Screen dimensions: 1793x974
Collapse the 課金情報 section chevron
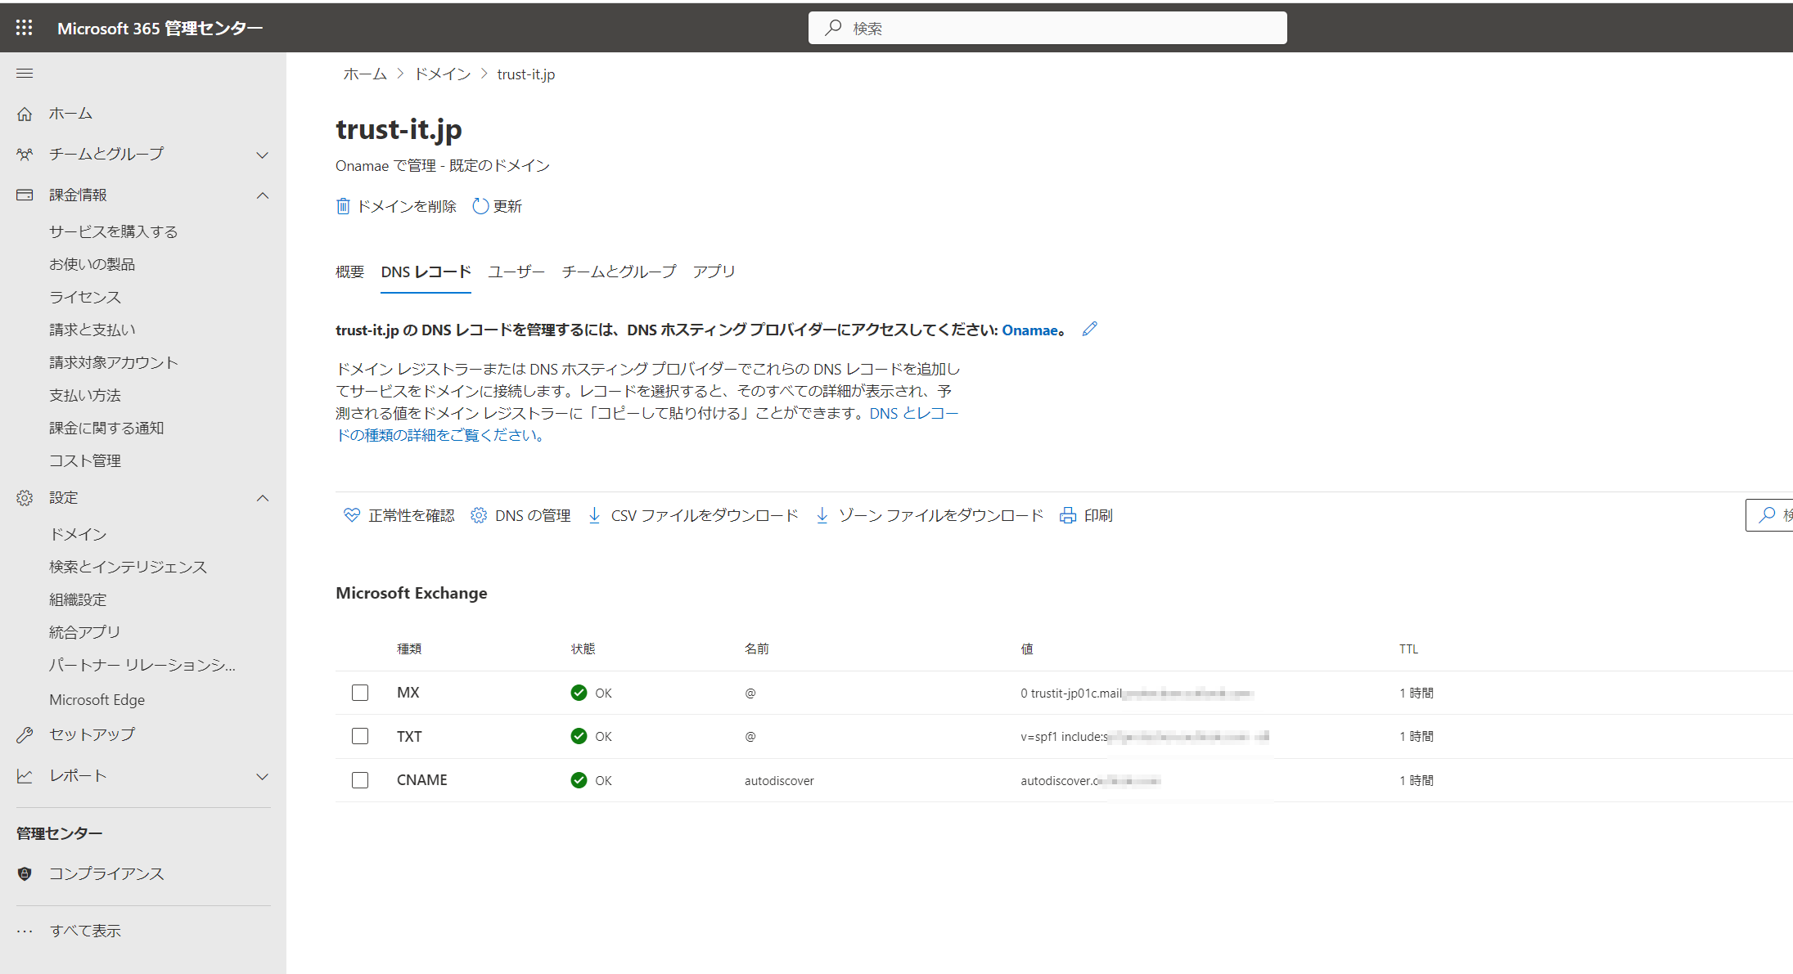263,195
